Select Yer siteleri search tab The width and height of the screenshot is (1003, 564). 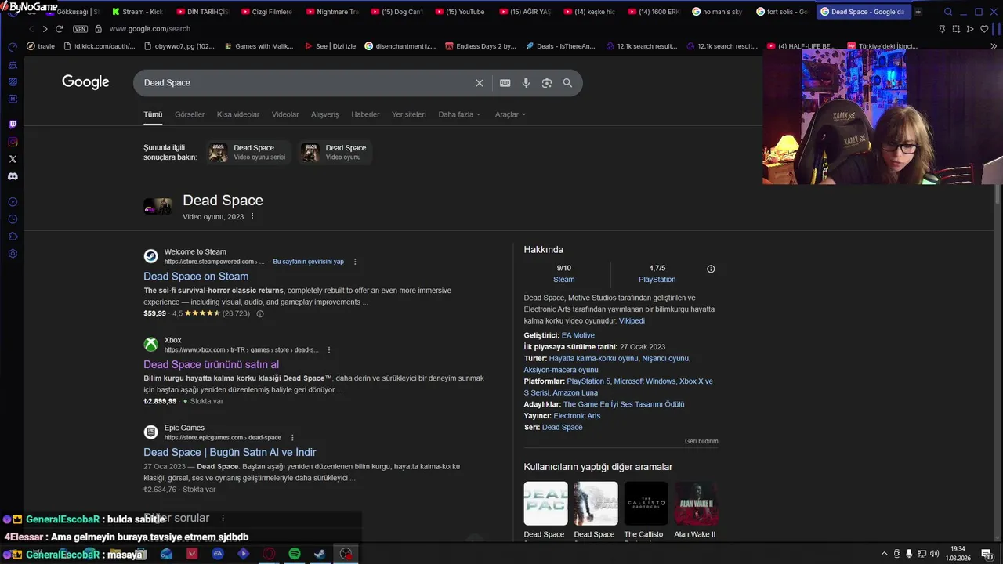click(409, 114)
